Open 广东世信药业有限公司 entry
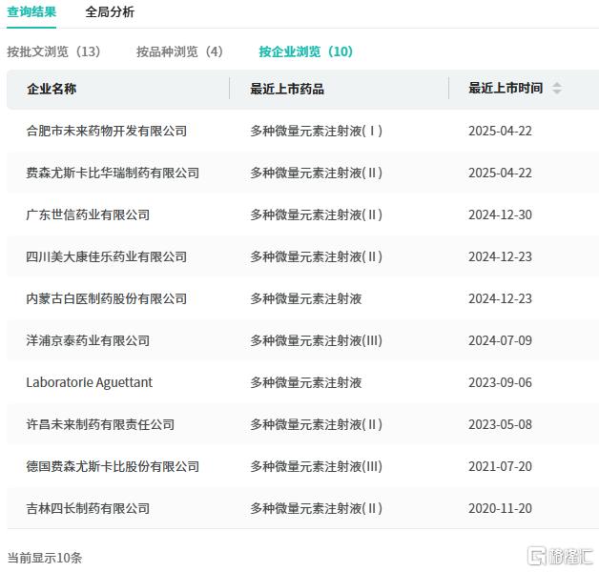This screenshot has height=572, width=599. [88, 215]
